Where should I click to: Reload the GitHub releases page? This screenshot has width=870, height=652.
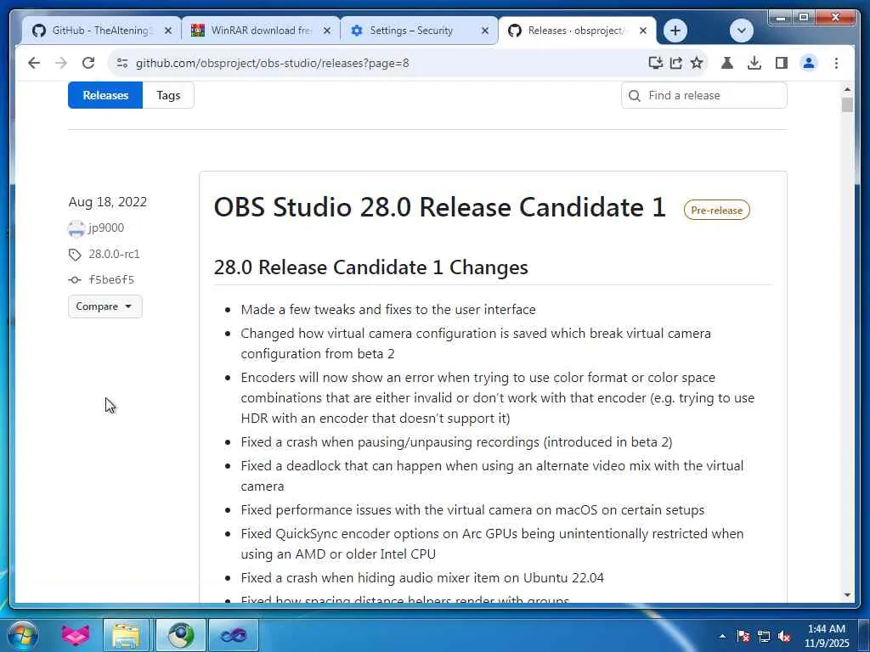coord(88,63)
